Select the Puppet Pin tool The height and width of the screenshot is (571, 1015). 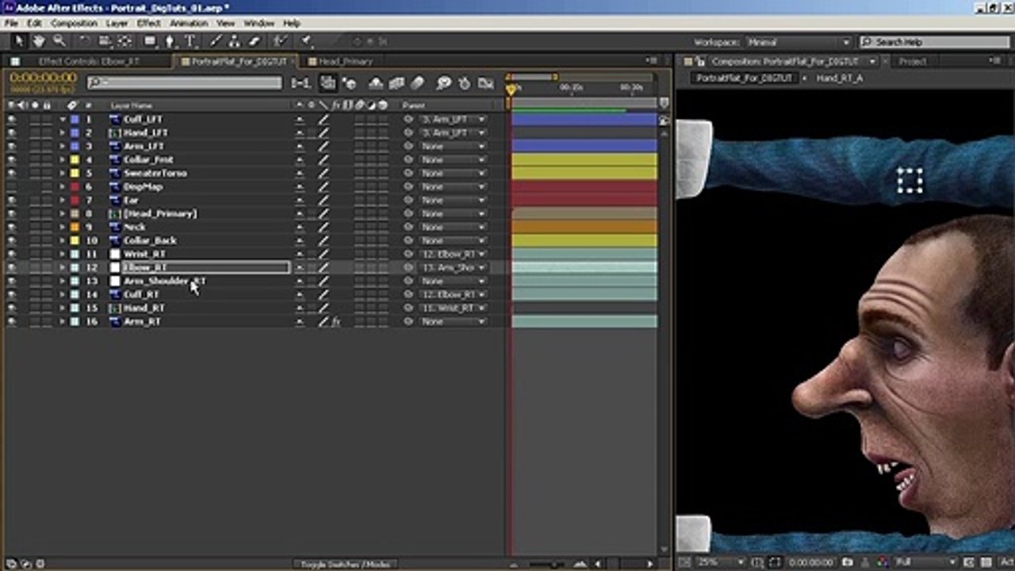(306, 41)
